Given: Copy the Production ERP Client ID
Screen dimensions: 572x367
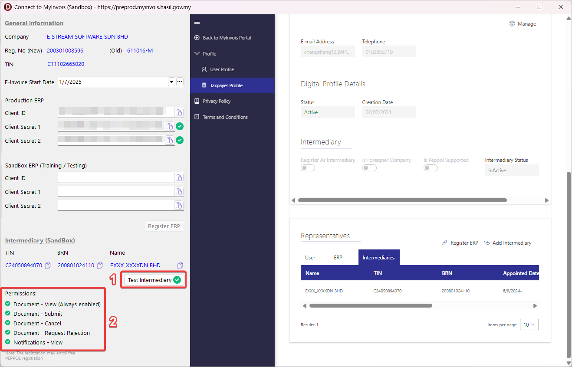Looking at the screenshot, I should [x=179, y=113].
